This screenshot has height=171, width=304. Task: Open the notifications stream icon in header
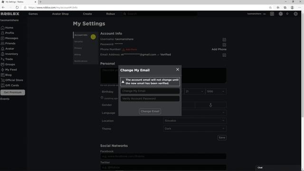[x=272, y=14]
